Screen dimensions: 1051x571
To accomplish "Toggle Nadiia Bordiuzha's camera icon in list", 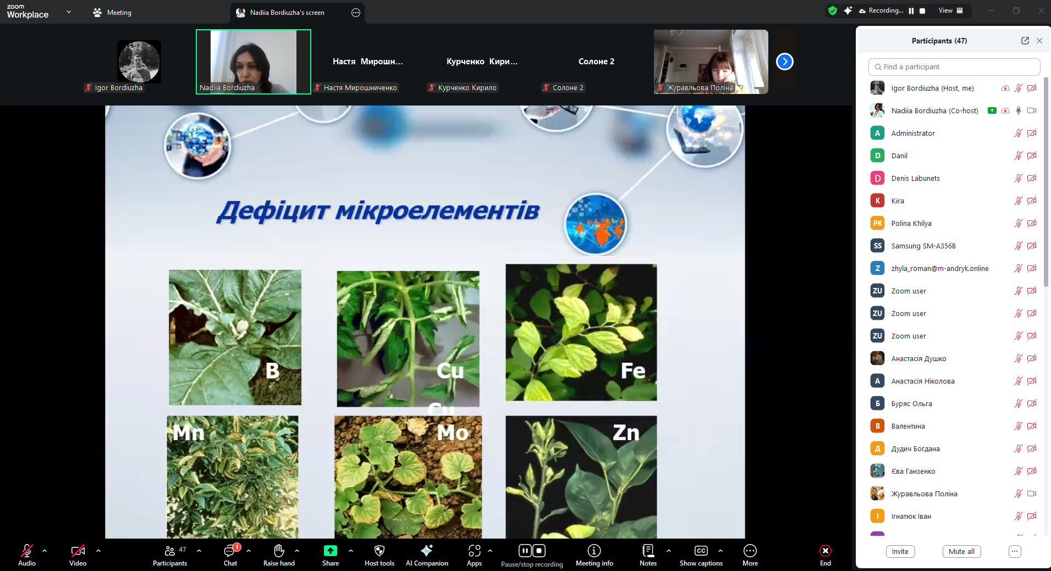I will coord(1032,110).
